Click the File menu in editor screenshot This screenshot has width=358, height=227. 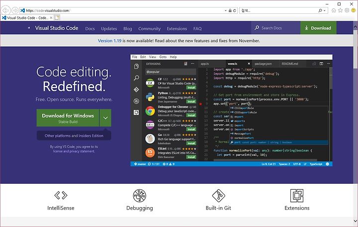135,57
